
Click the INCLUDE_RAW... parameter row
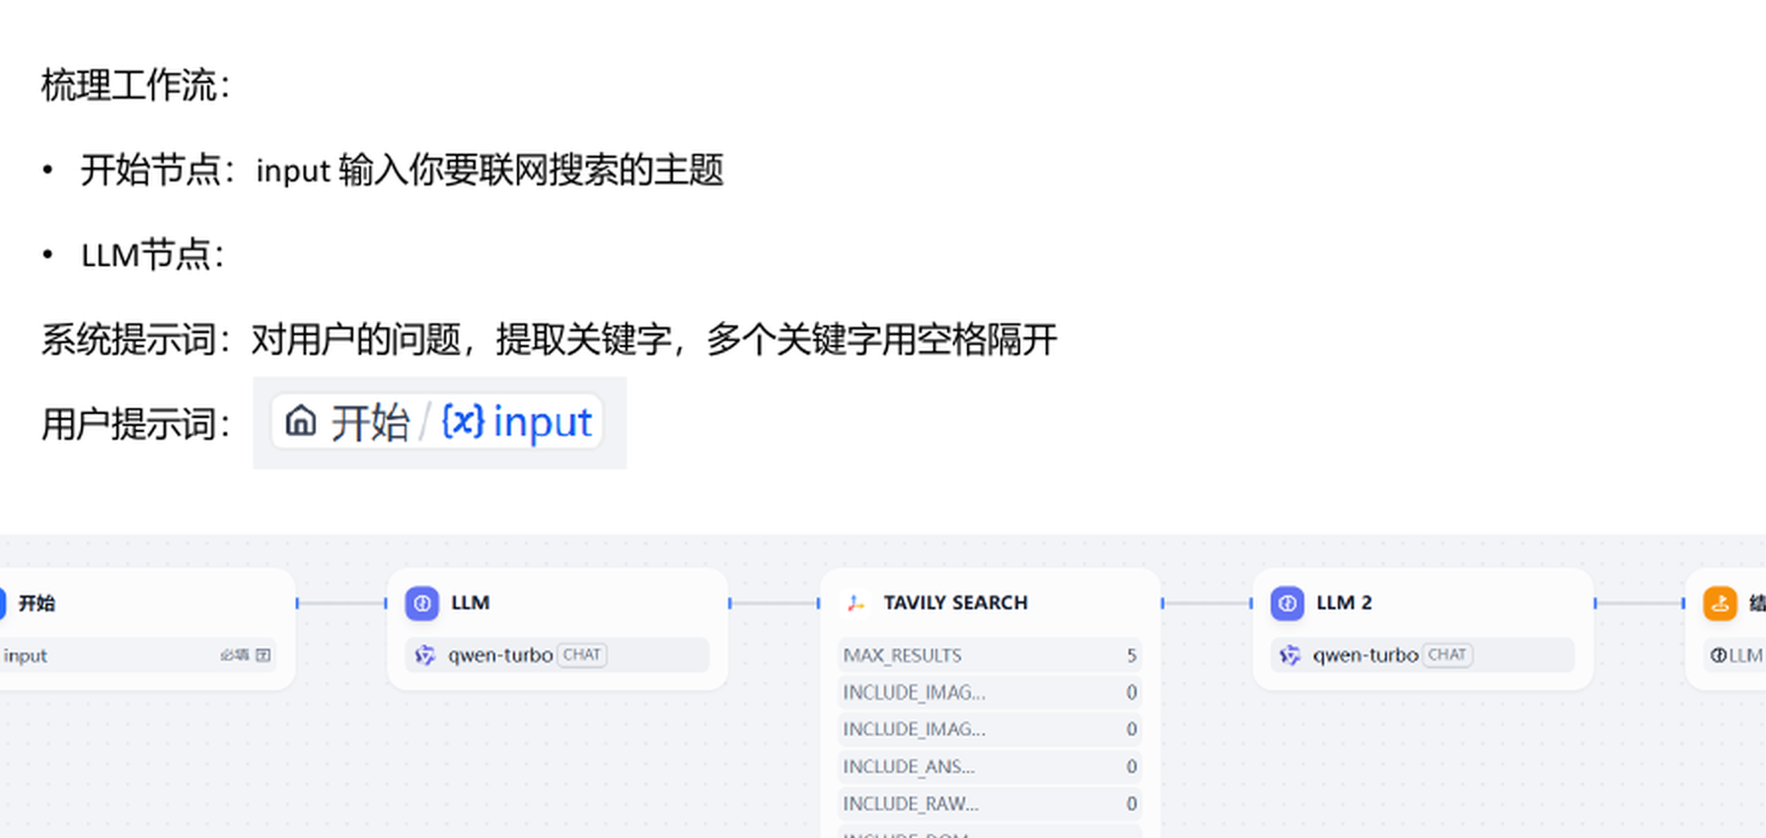[990, 804]
